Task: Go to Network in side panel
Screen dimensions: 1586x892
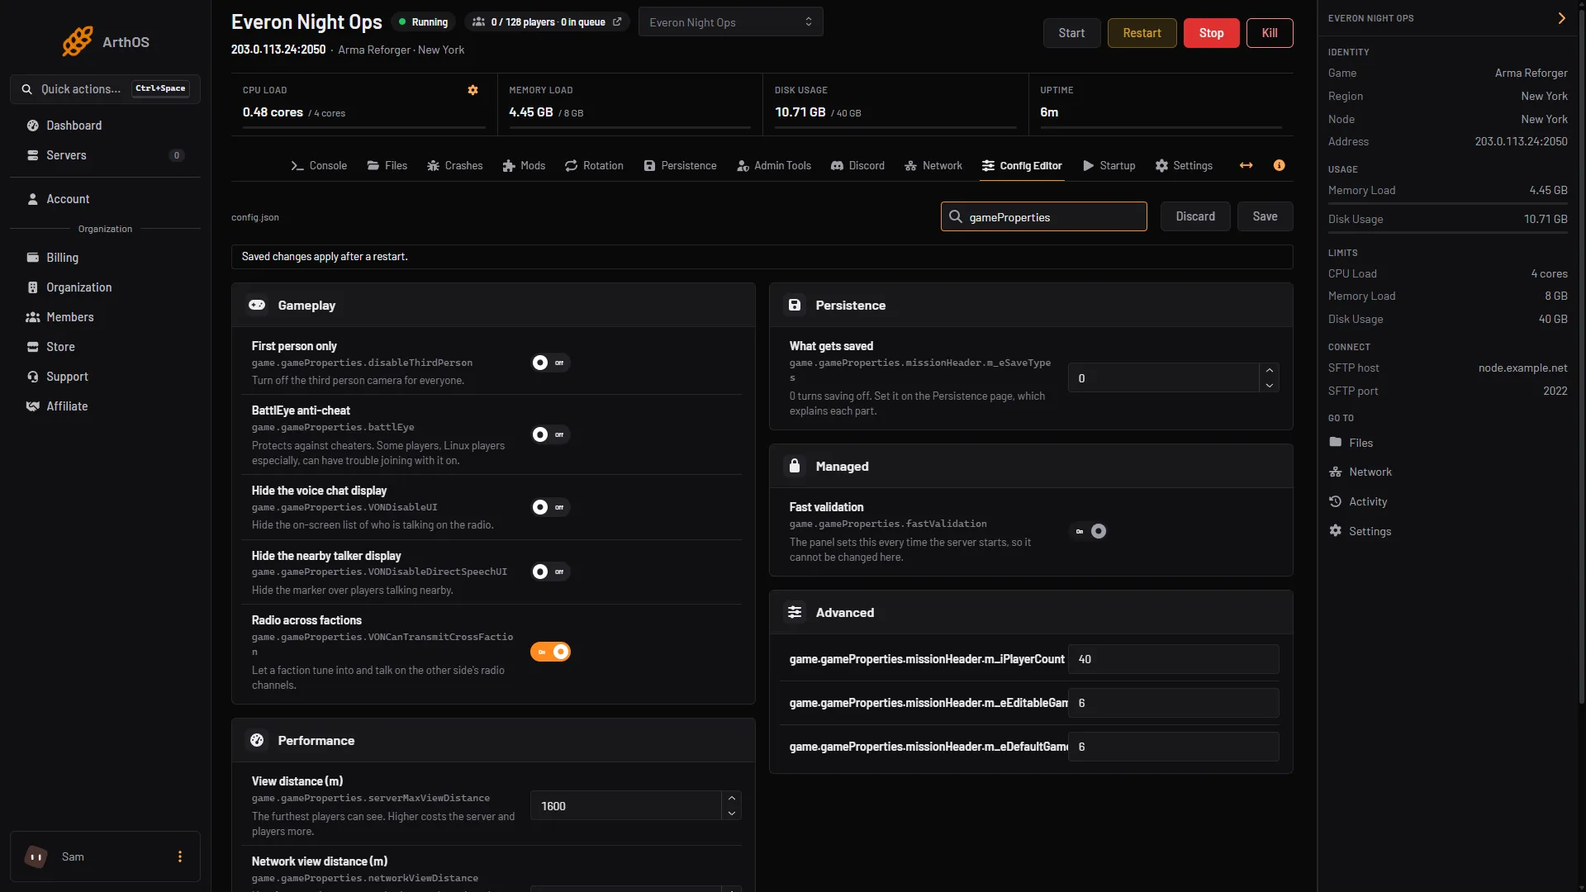Action: point(1360,472)
